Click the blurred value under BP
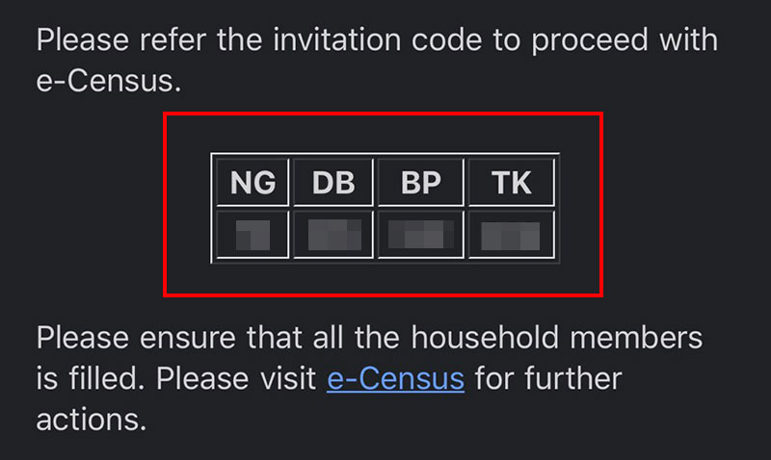 point(421,234)
